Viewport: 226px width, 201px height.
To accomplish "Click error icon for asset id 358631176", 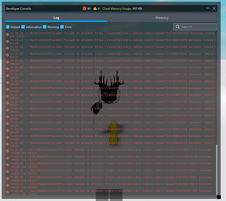I will 7,151.
